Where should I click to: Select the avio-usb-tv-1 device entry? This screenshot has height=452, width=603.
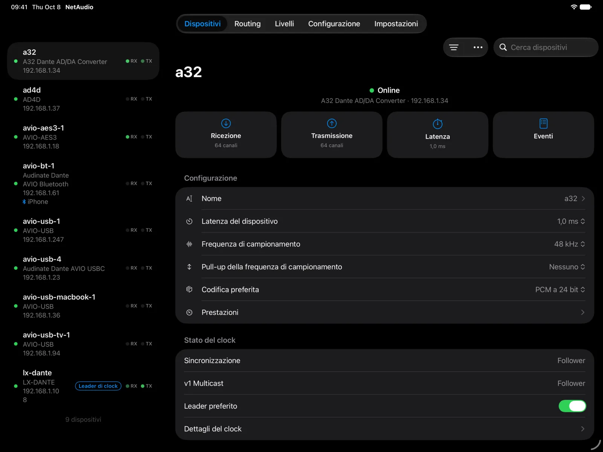point(83,344)
